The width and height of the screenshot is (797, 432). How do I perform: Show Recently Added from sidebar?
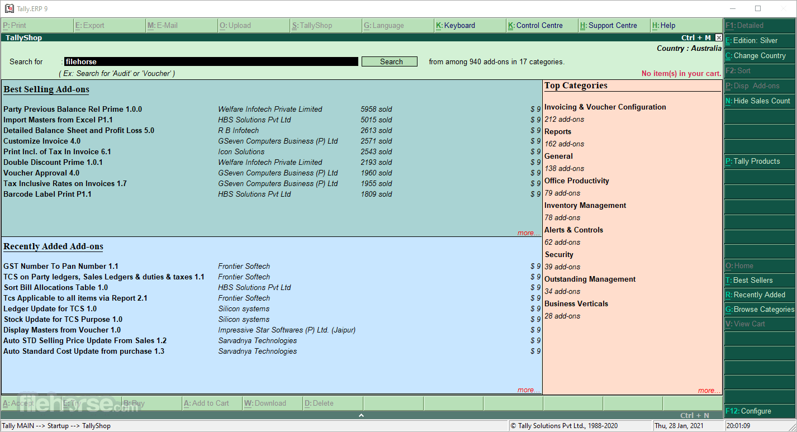tap(760, 295)
